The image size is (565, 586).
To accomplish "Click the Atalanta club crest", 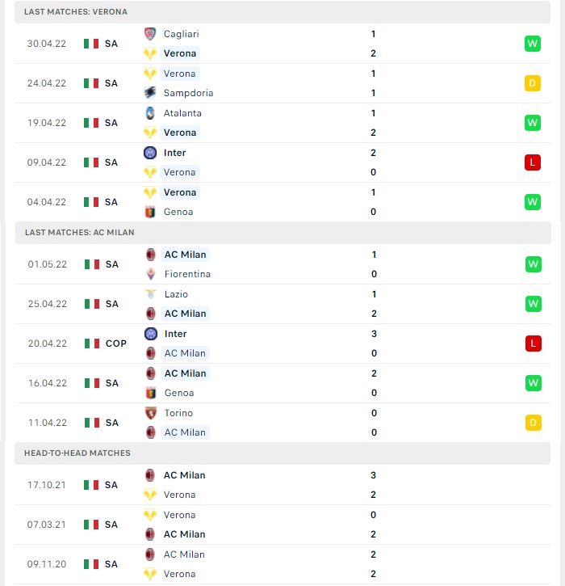I will (x=150, y=113).
